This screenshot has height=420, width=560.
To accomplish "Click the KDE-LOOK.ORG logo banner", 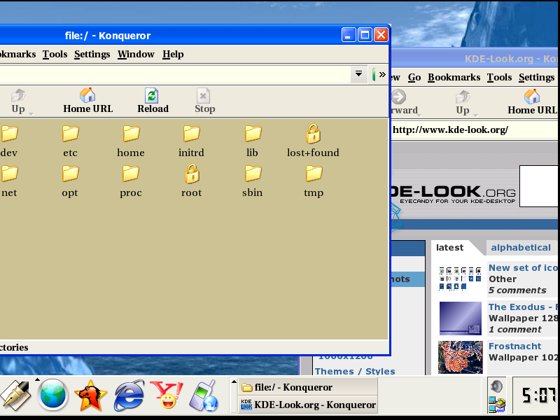I will [454, 195].
